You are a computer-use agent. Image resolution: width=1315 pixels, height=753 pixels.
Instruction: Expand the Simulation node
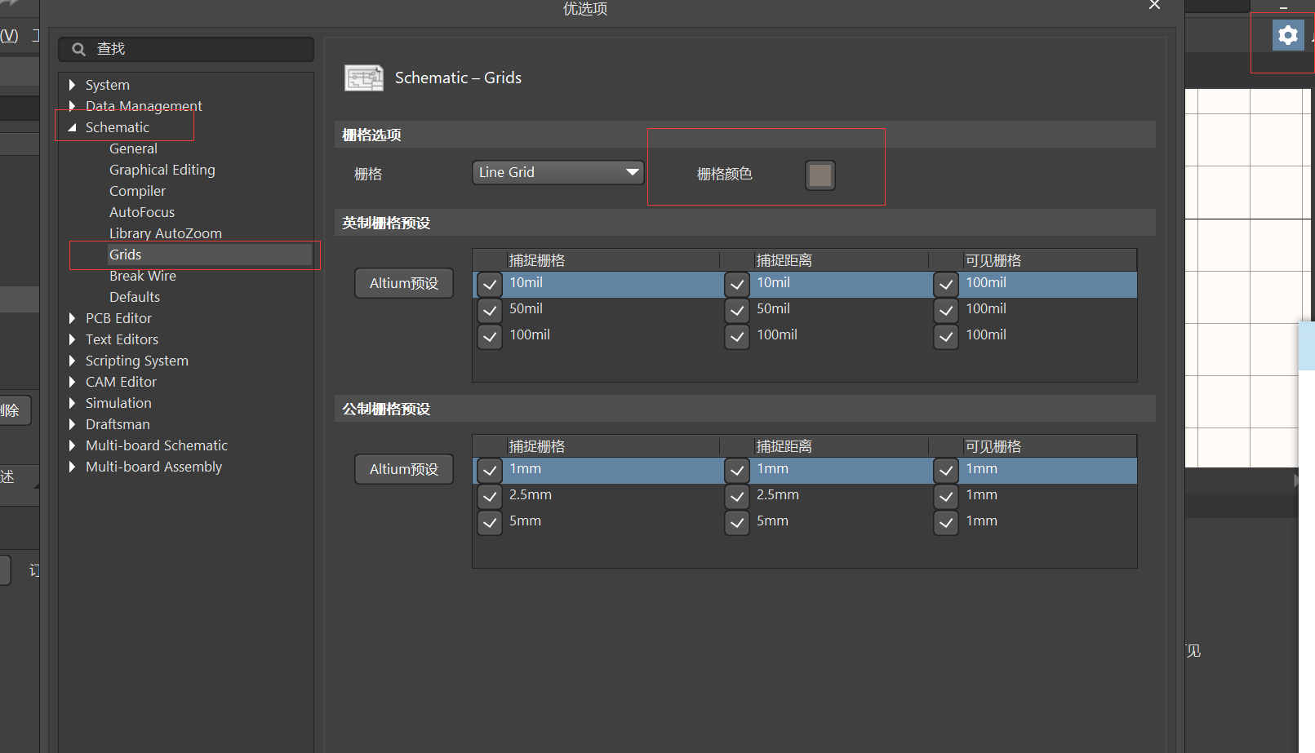(x=72, y=403)
